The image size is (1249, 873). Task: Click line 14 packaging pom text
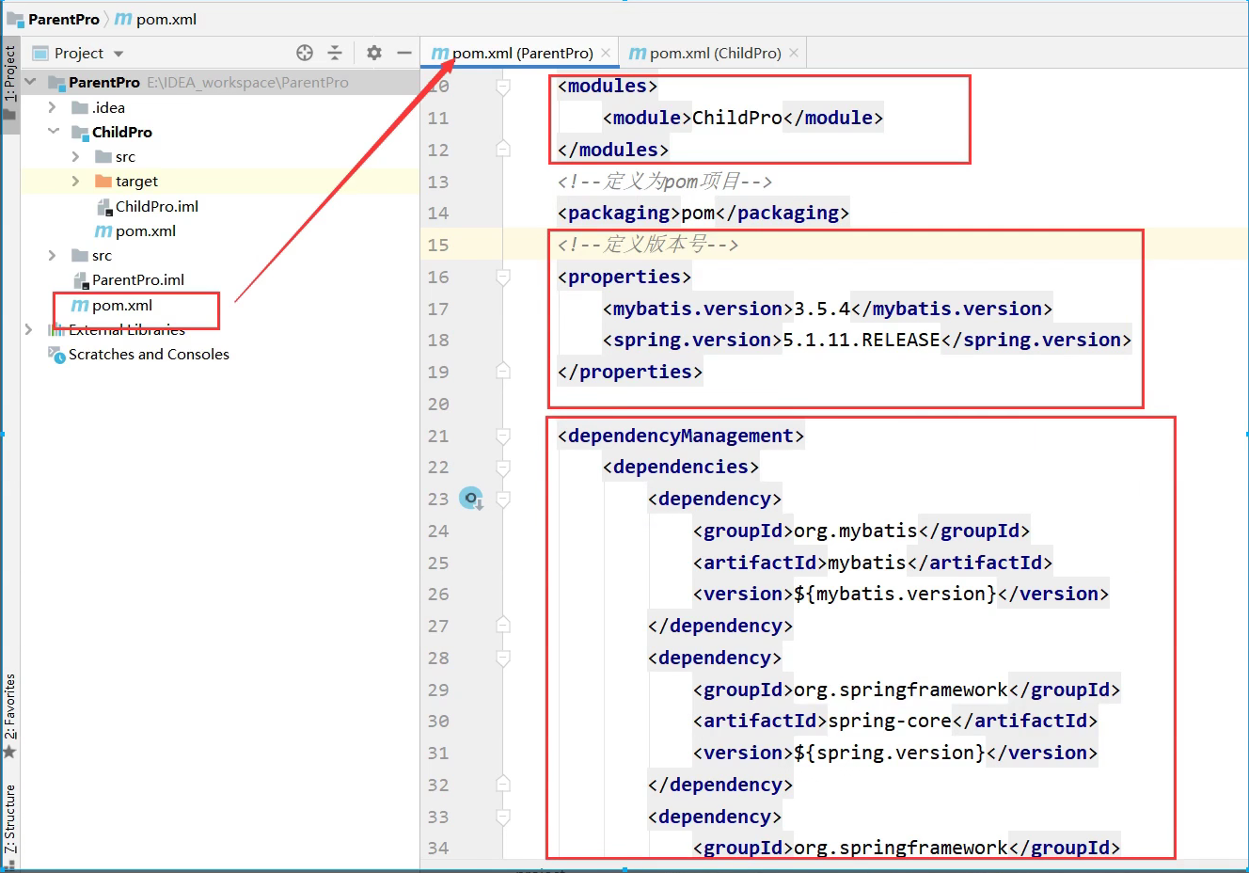(704, 214)
